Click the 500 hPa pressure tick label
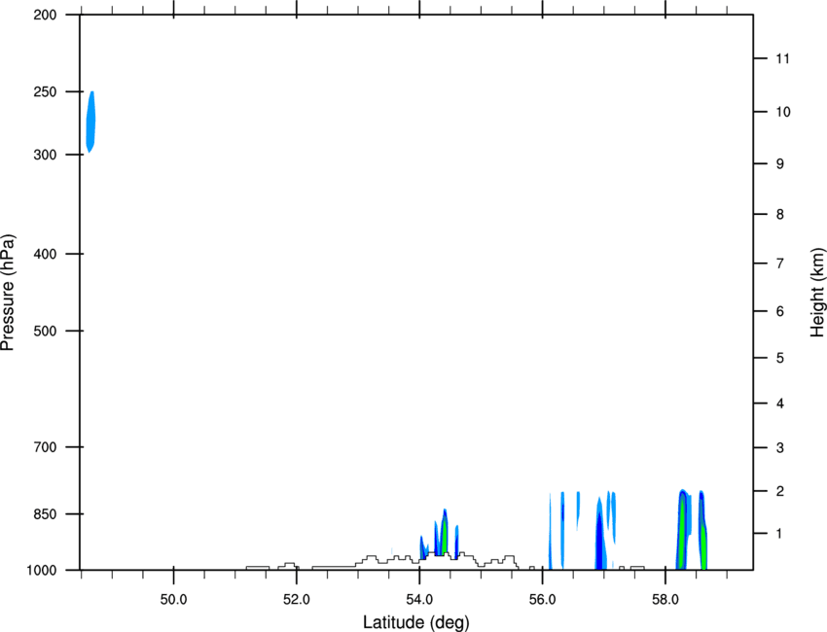Viewport: 827px width, 632px height. [45, 331]
